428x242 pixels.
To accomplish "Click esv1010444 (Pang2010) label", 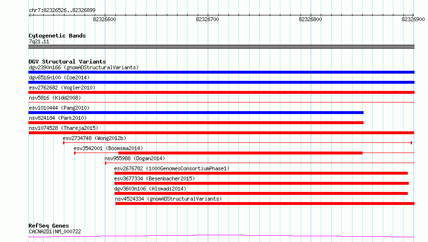I will [x=59, y=108].
